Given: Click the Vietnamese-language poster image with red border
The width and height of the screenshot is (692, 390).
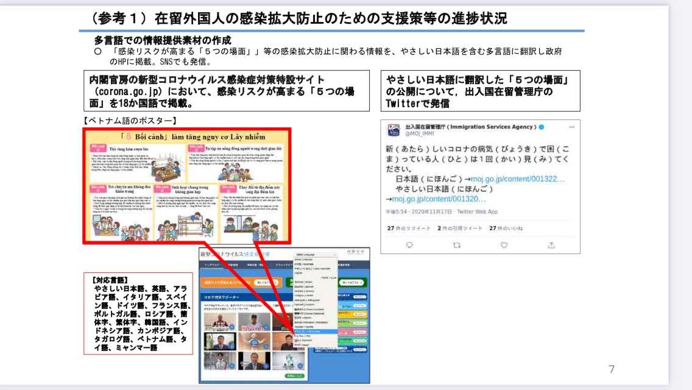Looking at the screenshot, I should pos(187,185).
